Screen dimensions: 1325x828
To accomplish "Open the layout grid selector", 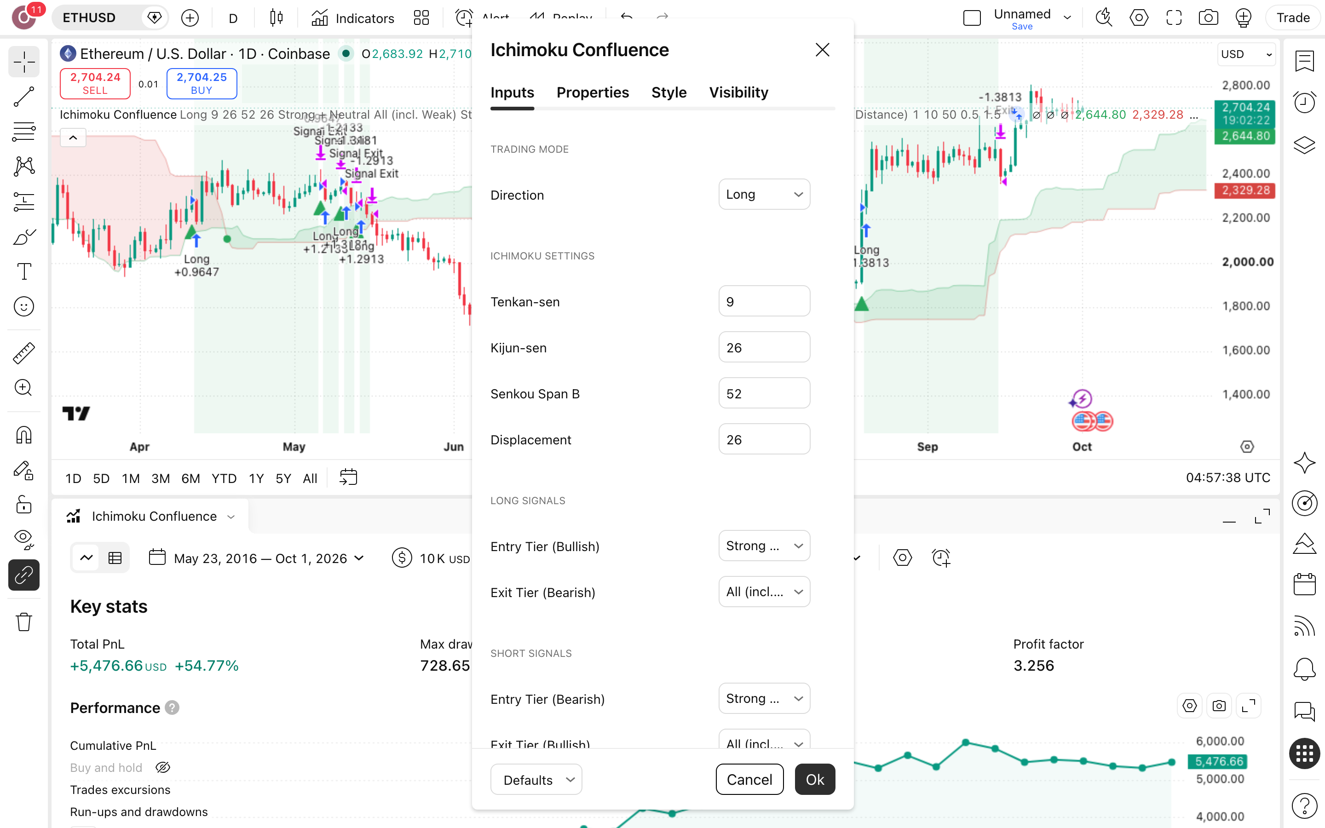I will click(x=421, y=18).
